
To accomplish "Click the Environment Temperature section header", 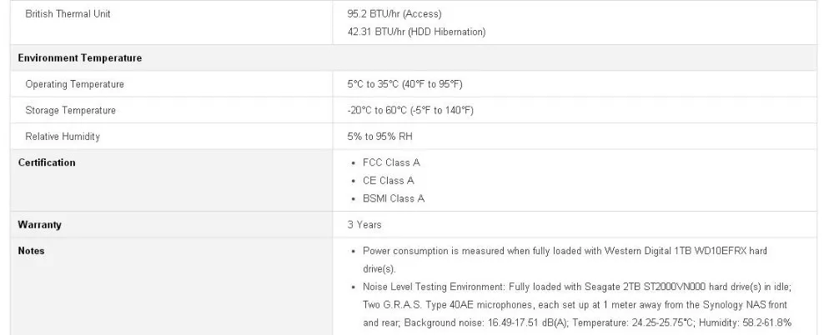I will click(x=80, y=58).
